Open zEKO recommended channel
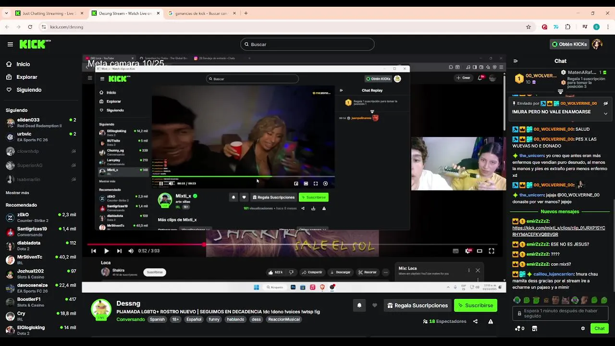The width and height of the screenshot is (615, 346). coord(40,218)
